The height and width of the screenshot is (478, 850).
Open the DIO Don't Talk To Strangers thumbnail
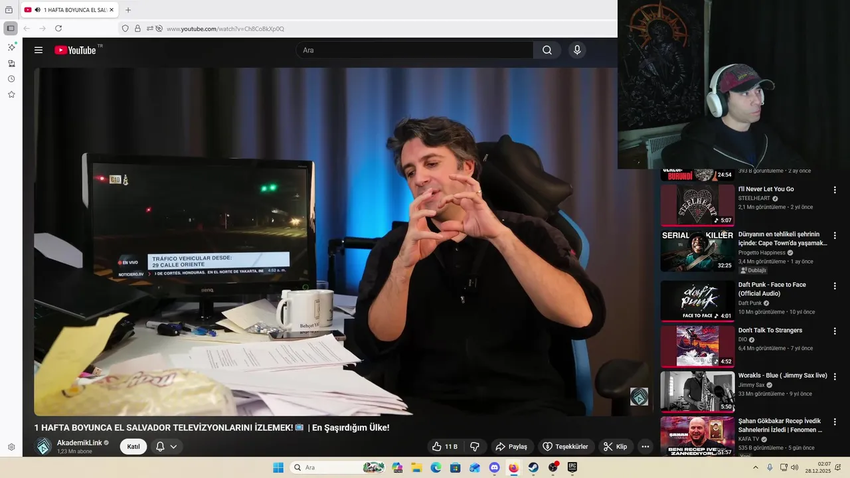pyautogui.click(x=697, y=346)
